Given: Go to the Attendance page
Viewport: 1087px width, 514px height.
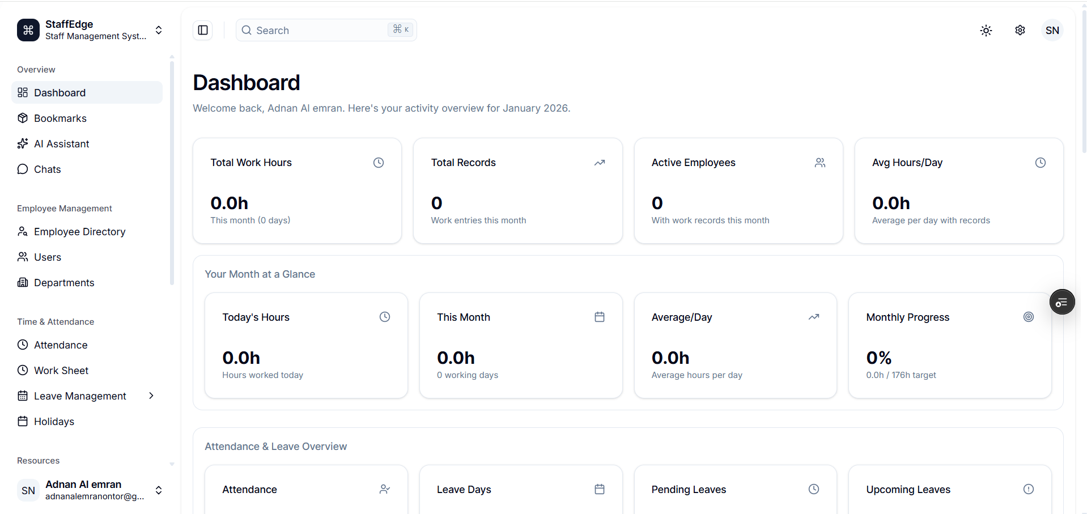Looking at the screenshot, I should [87, 345].
